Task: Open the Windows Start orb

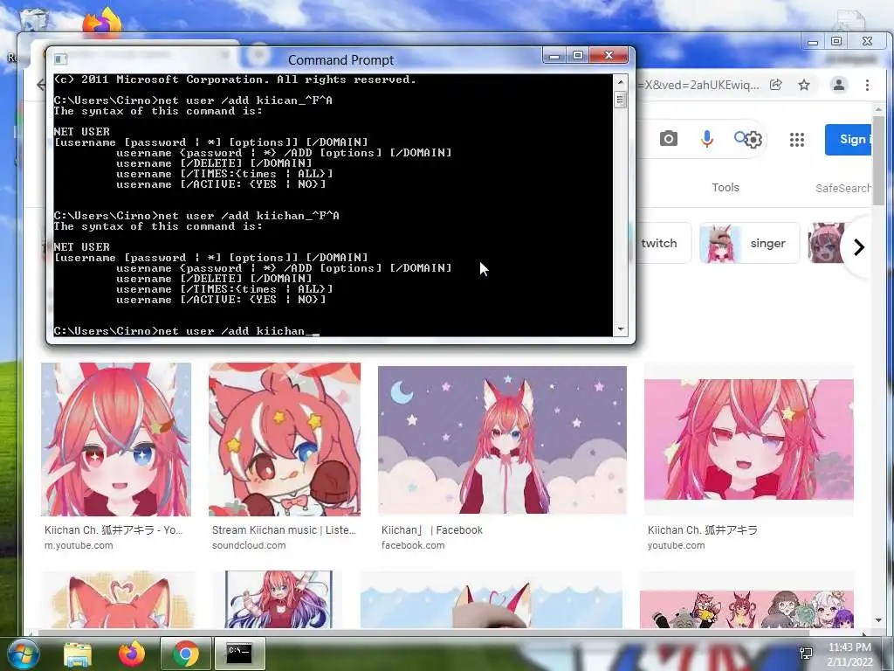Action: click(x=23, y=654)
